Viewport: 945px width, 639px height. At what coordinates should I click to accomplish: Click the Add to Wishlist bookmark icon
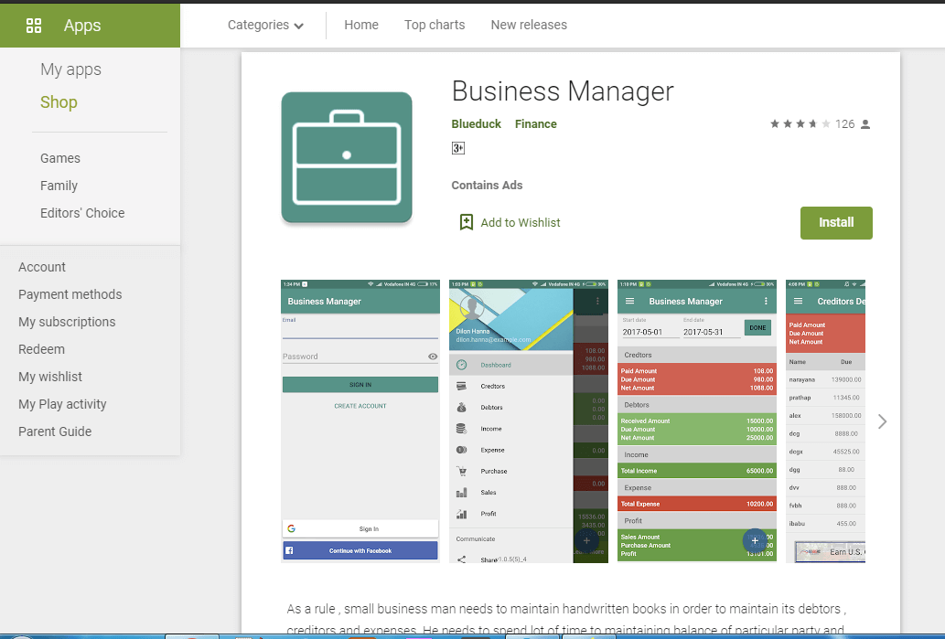467,222
